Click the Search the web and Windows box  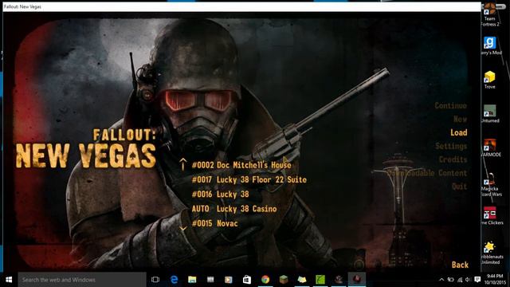82,280
